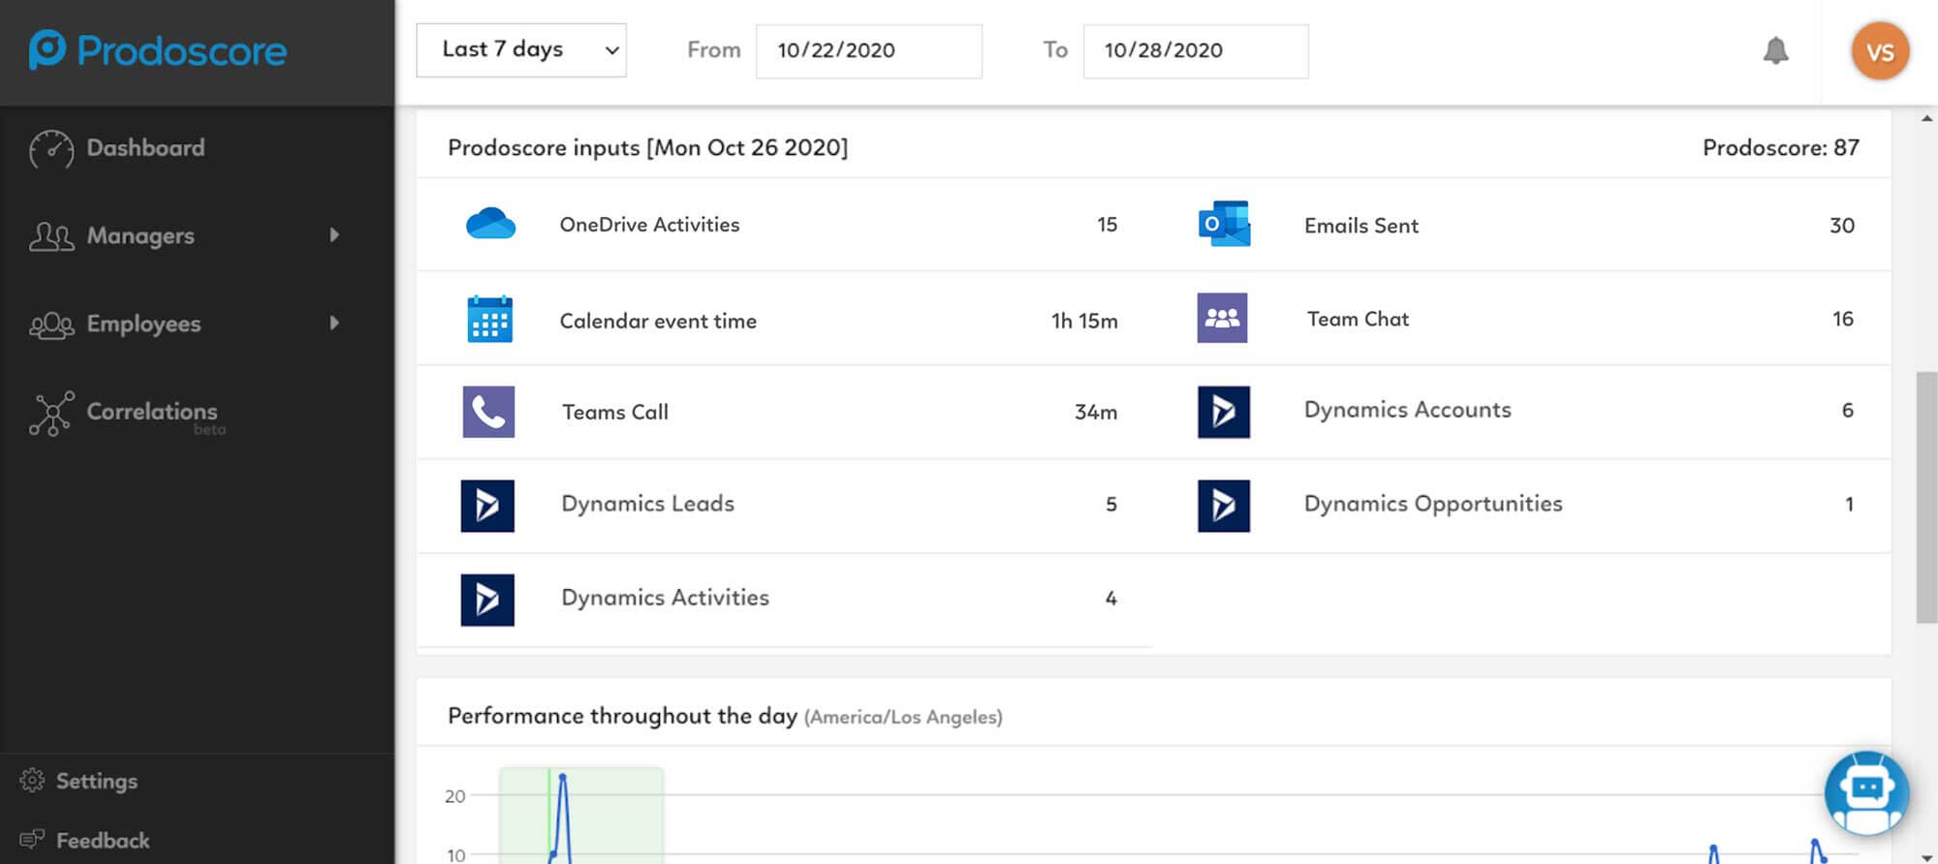Click scrollbar up arrow
This screenshot has height=864, width=1938.
point(1926,118)
